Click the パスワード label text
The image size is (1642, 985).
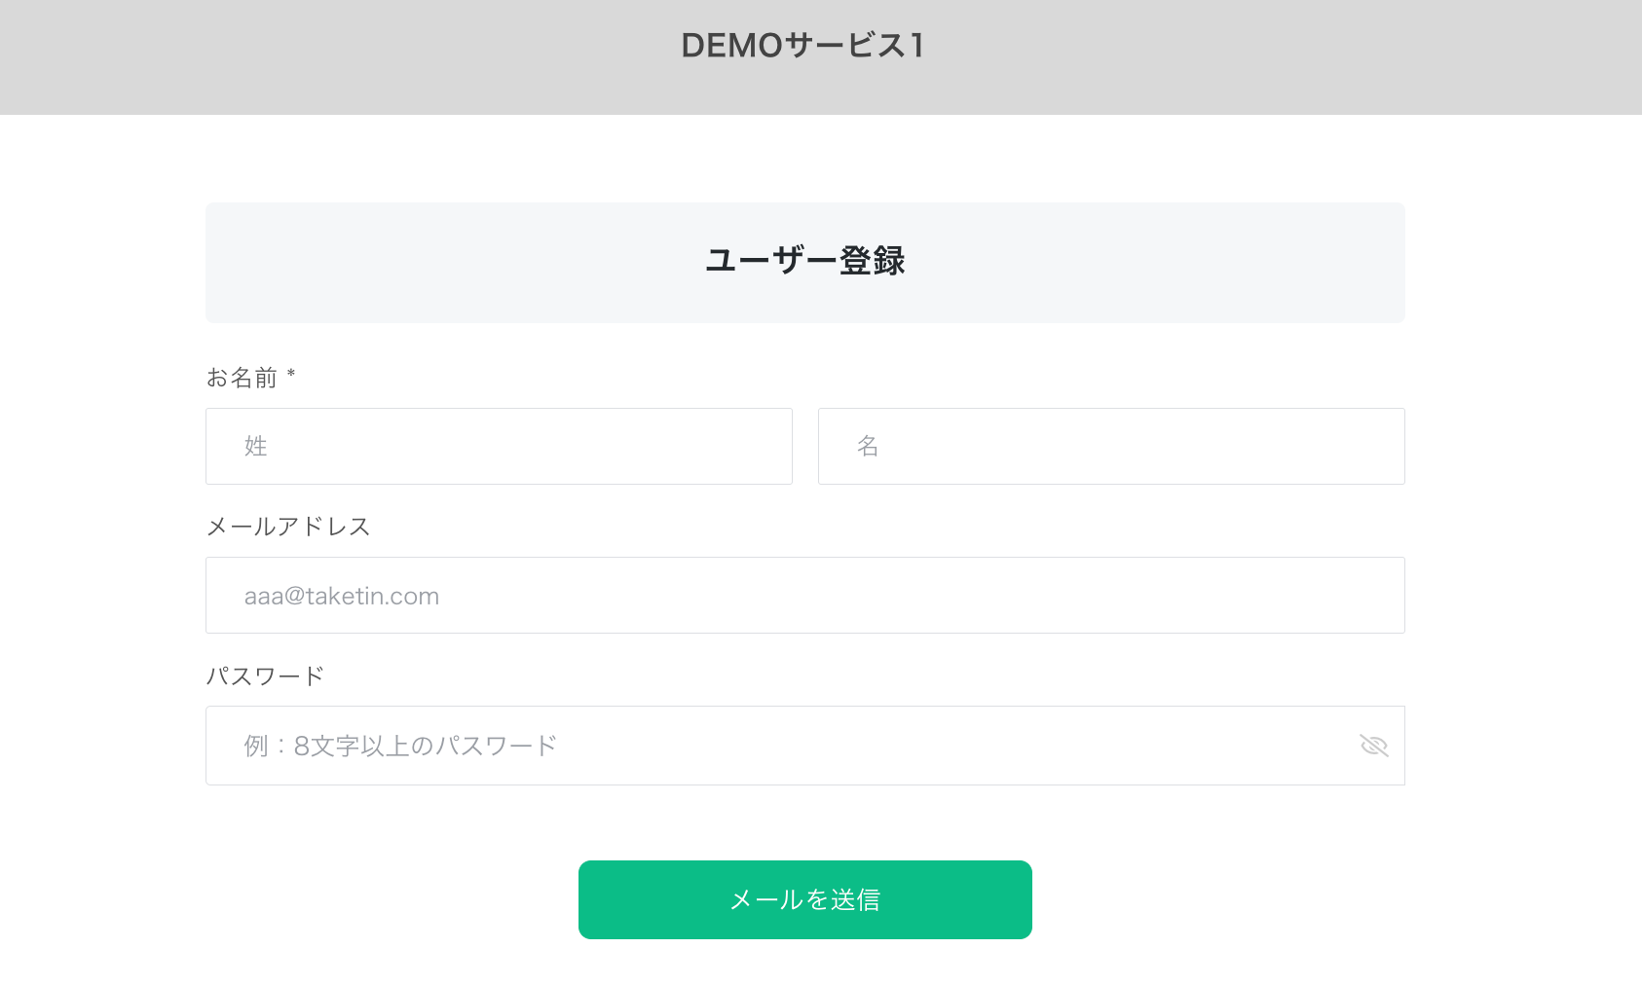point(265,676)
